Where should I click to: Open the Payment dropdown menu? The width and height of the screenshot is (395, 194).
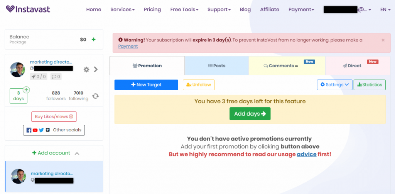pyautogui.click(x=301, y=10)
